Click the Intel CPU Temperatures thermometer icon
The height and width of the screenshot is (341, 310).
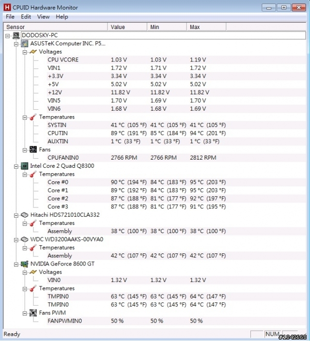pos(33,174)
